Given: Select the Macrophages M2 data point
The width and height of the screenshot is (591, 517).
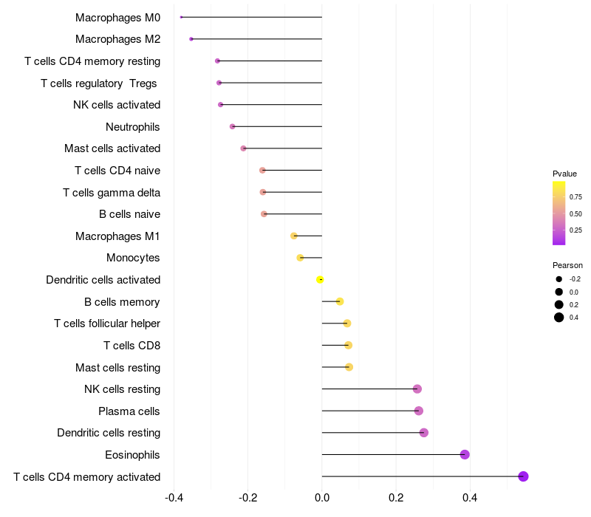Looking at the screenshot, I should point(191,39).
